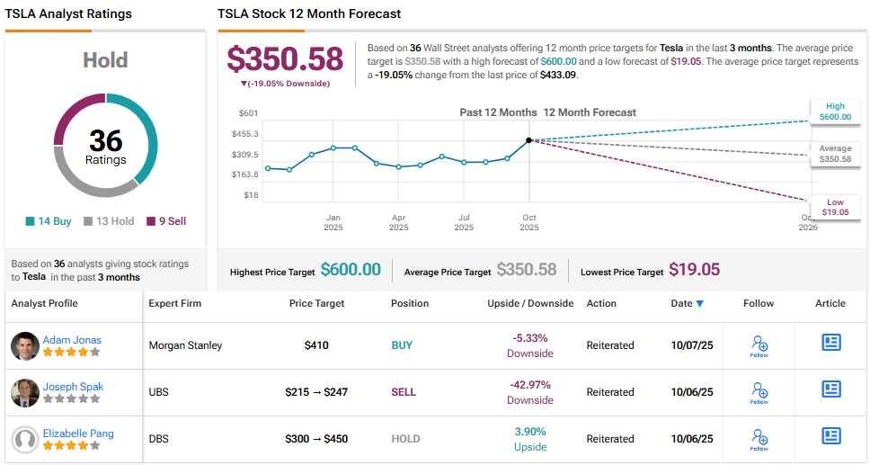Screen dimensions: 870x465
Task: Follow analyst Adam Jonas
Action: pyautogui.click(x=759, y=345)
